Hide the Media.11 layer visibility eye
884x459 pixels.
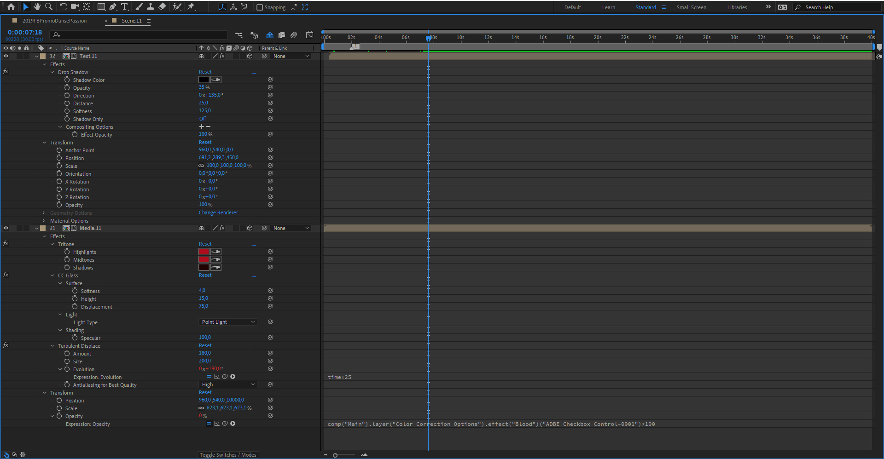6,228
